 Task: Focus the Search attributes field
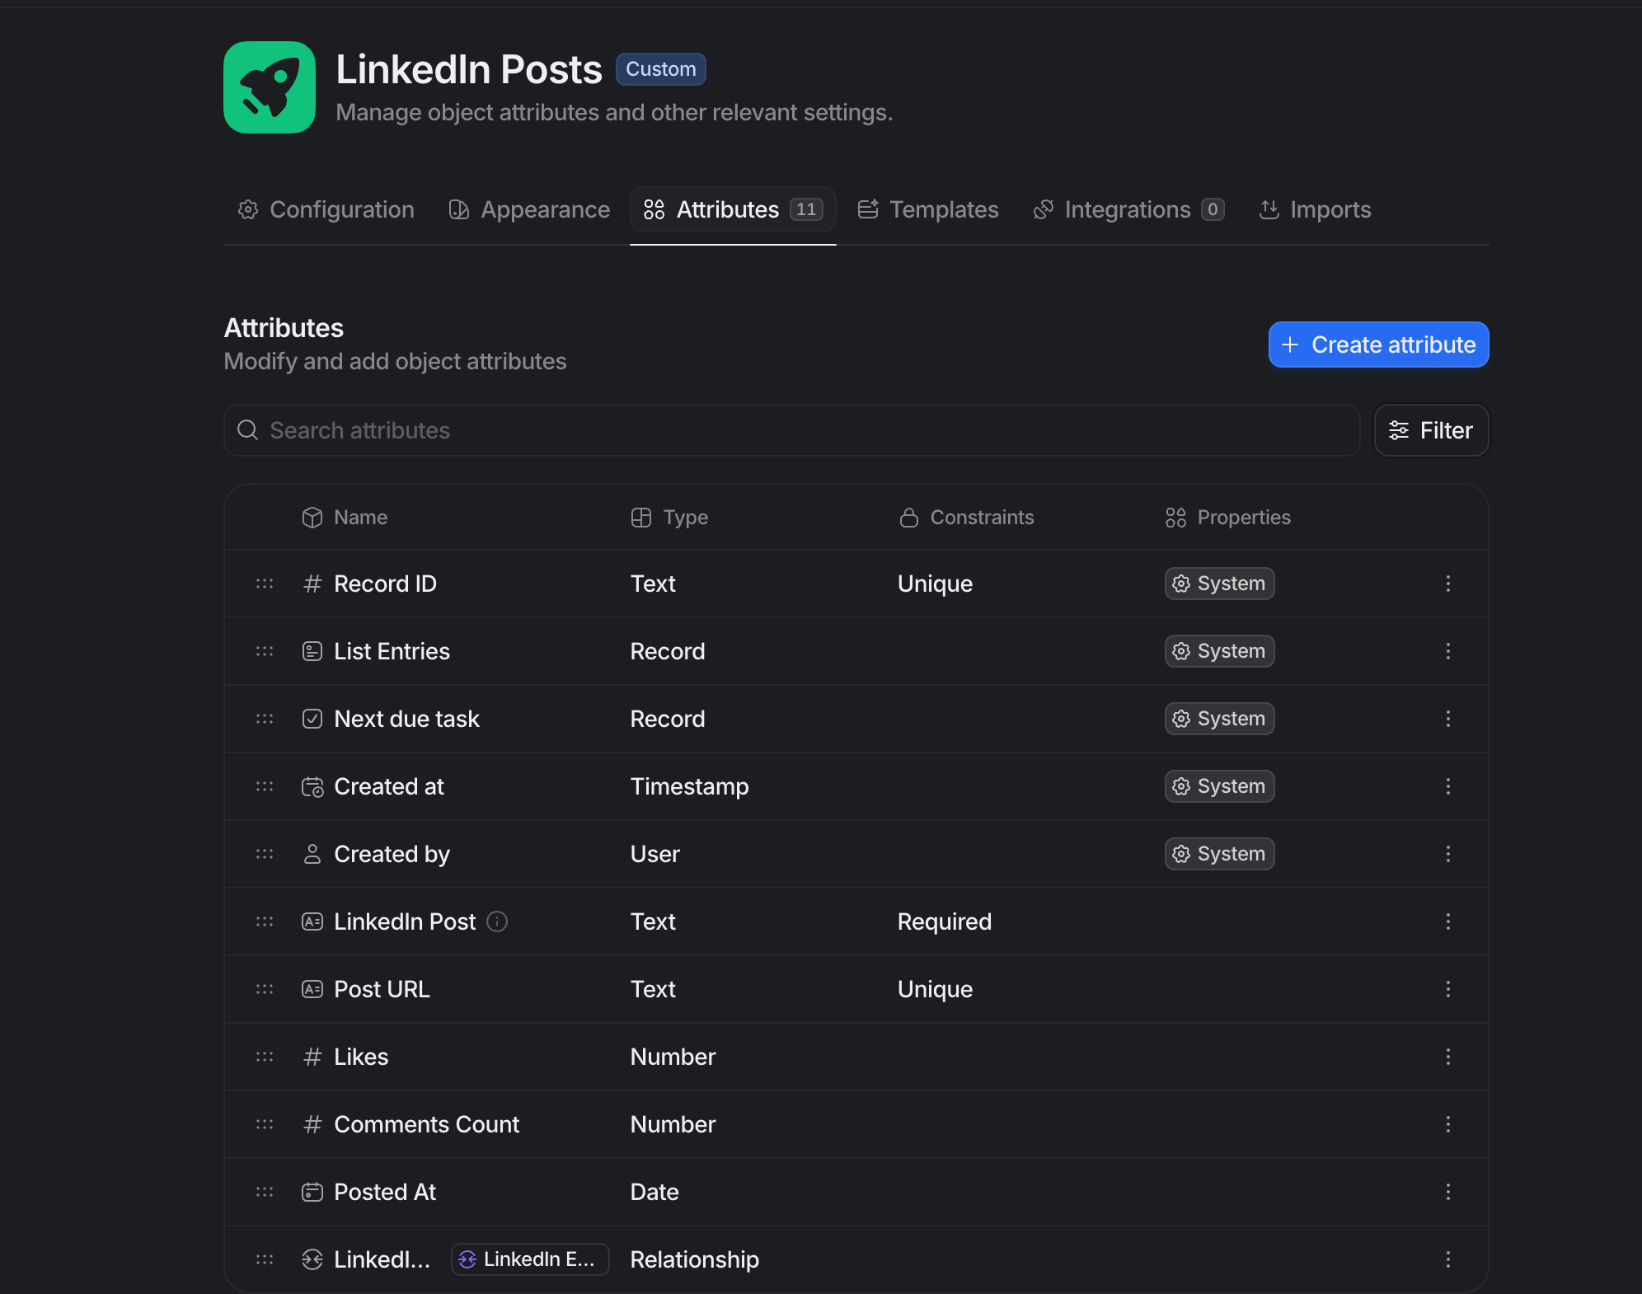791,430
